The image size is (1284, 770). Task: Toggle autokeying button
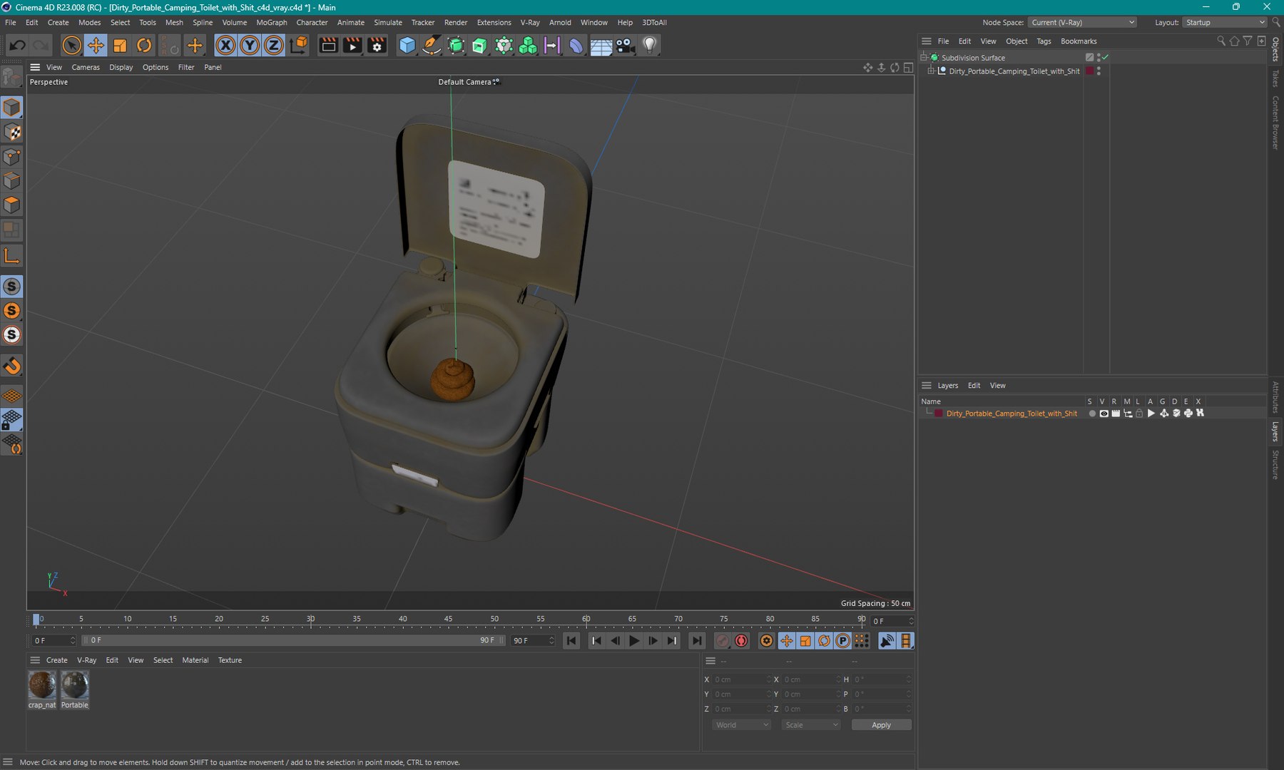[x=741, y=641]
